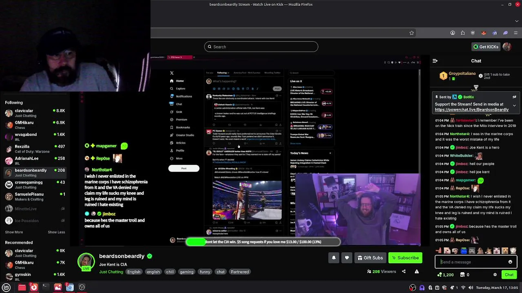Click the Gift Subs button
Image resolution: width=522 pixels, height=293 pixels.
coord(370,258)
